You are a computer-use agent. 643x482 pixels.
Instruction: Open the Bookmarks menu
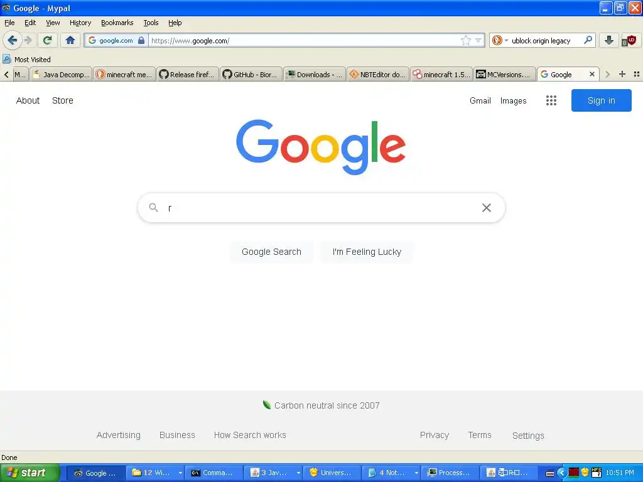coord(117,23)
